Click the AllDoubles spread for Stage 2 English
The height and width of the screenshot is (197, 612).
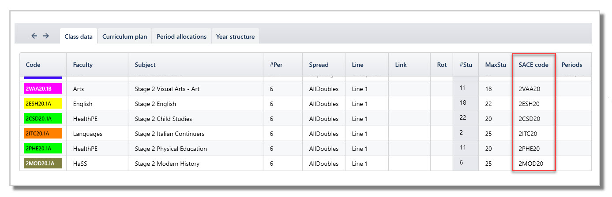(324, 104)
